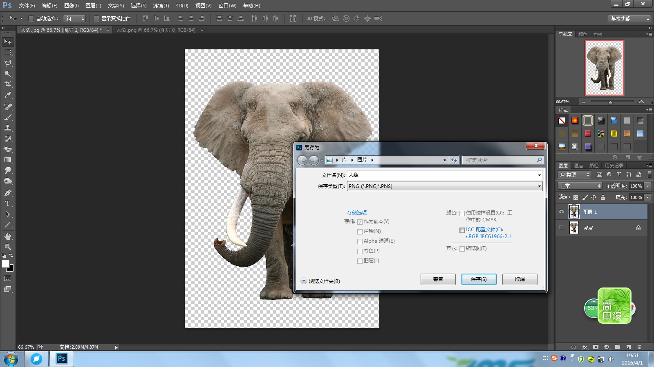
Task: Select the Zoom tool in toolbox
Action: pyautogui.click(x=8, y=247)
